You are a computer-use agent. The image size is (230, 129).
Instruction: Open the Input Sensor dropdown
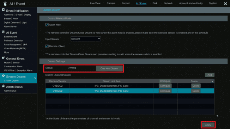click(x=86, y=39)
